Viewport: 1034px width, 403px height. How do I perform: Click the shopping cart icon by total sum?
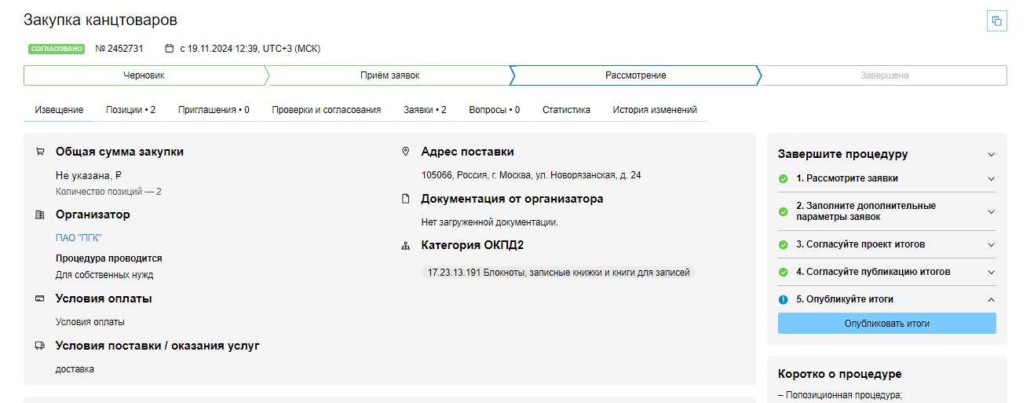point(40,152)
